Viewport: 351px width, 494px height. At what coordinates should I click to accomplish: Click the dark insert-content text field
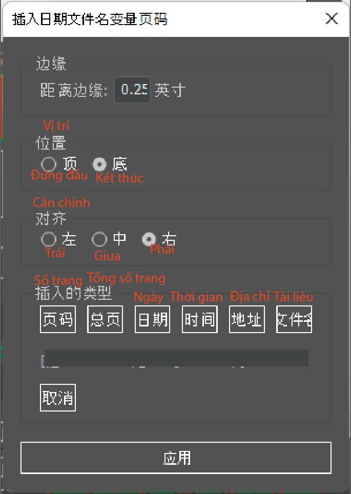point(176,358)
